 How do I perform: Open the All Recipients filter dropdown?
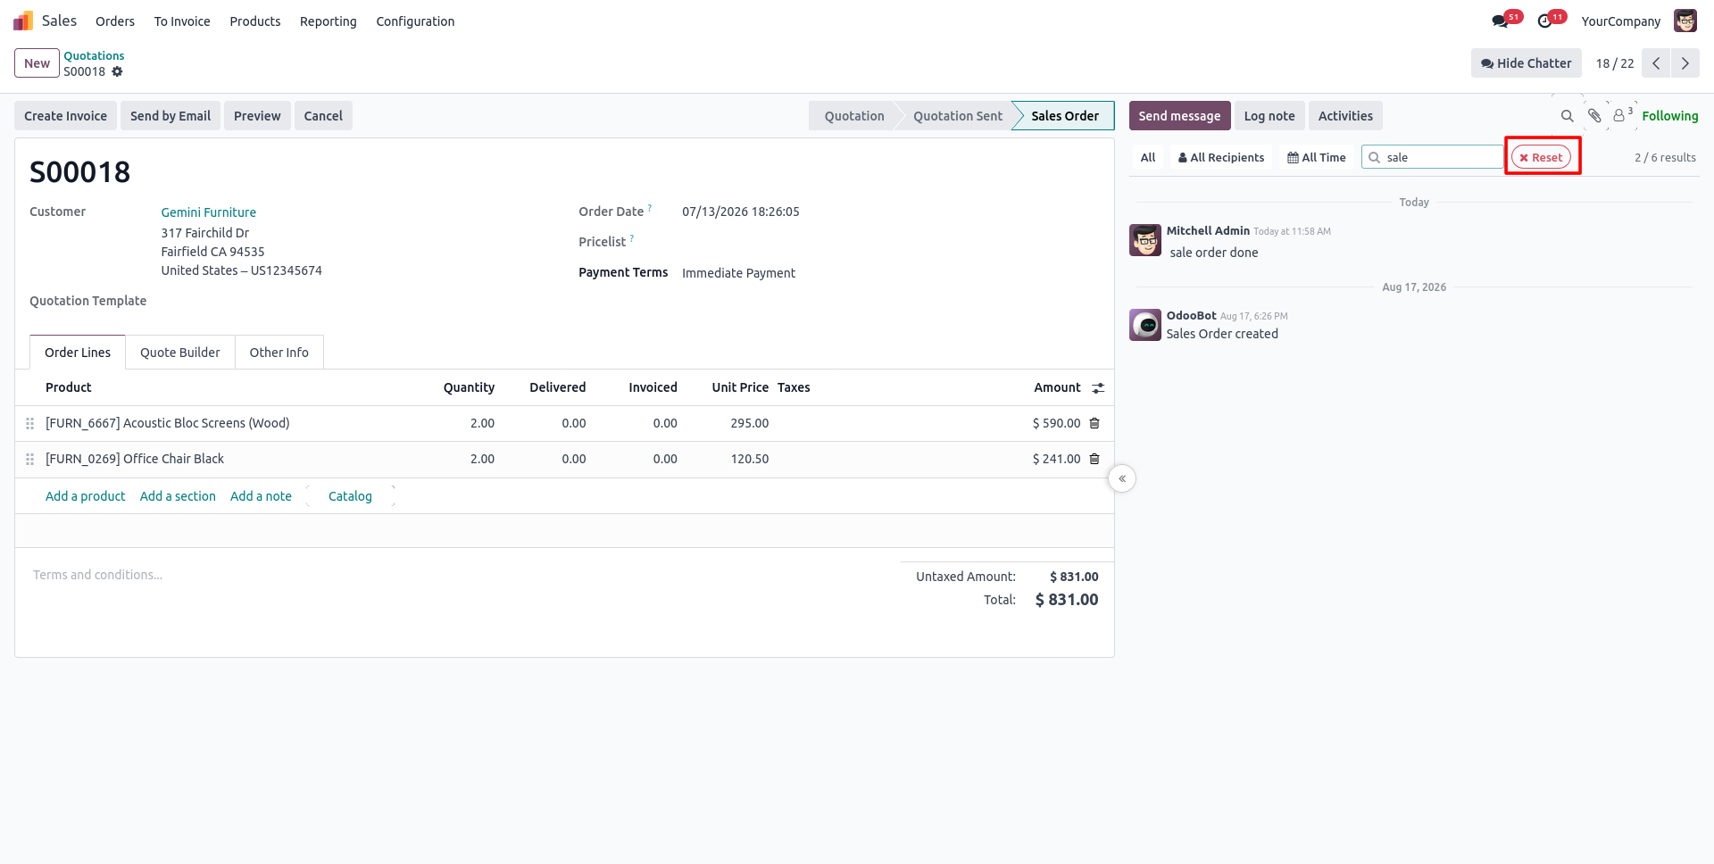pyautogui.click(x=1220, y=157)
